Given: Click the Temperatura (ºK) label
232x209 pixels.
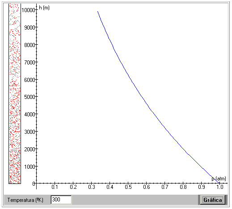Looking at the screenshot, I should 25,200.
